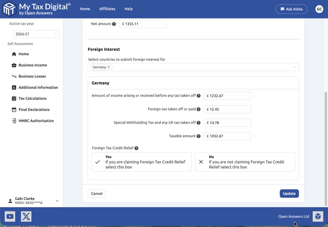Go to Business Income in the sidebar
The image size is (328, 227).
pos(33,65)
